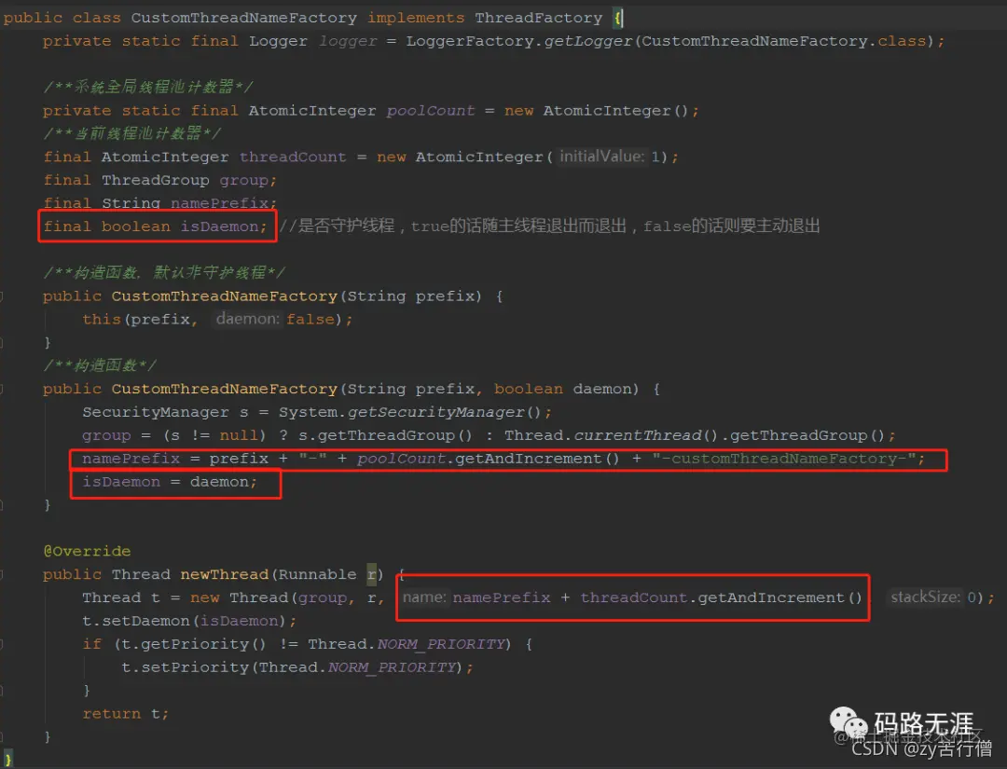Click 'poolCount' in its static field declaration

click(430, 110)
